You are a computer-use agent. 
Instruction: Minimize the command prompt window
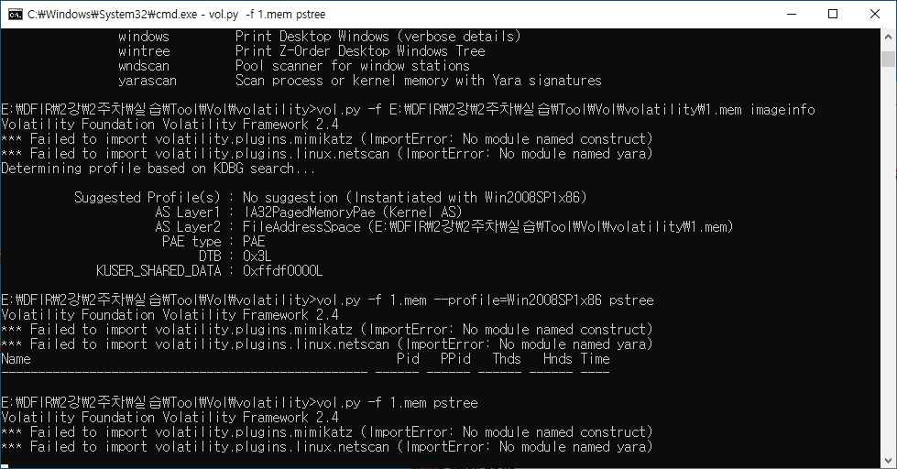click(x=790, y=14)
